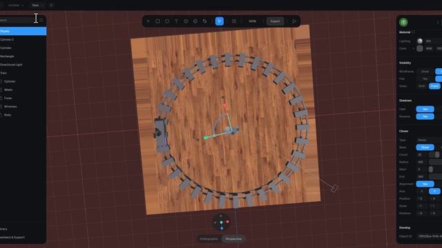This screenshot has width=442, height=248.
Task: Click the add Material layer icon
Action: pos(414,32)
